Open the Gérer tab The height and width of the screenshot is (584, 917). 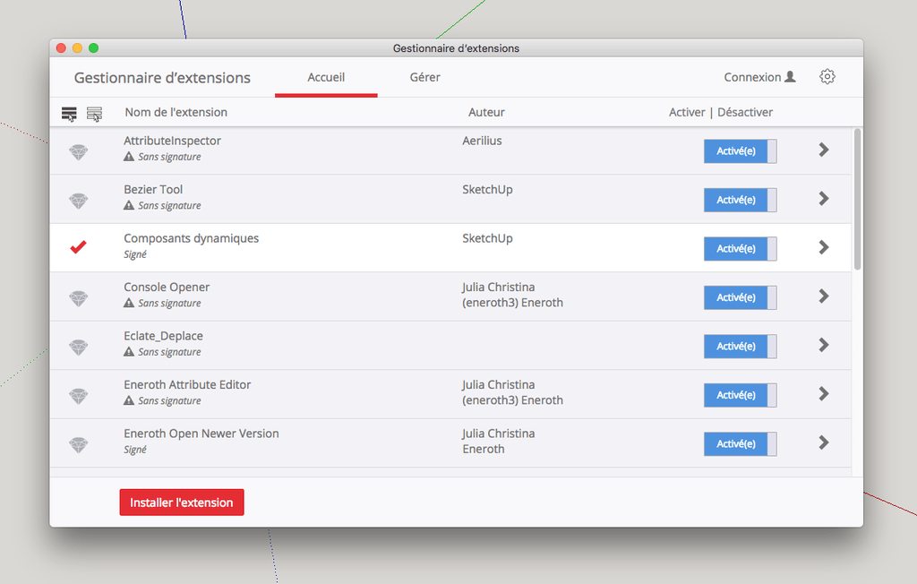[x=424, y=77]
